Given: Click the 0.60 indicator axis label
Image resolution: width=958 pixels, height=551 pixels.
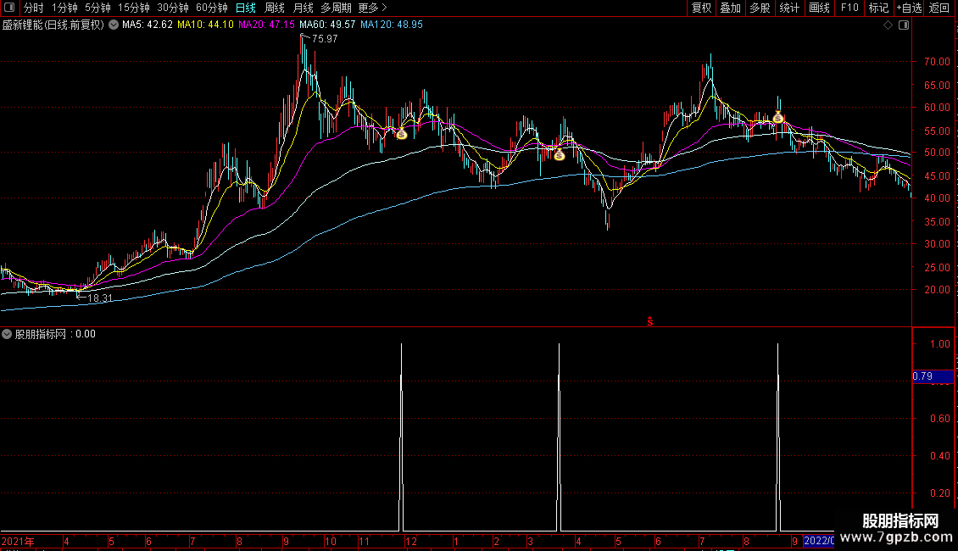Looking at the screenshot, I should (939, 419).
